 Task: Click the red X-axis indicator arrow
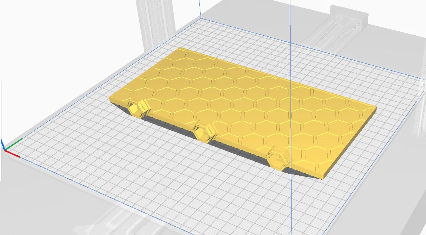(12, 154)
